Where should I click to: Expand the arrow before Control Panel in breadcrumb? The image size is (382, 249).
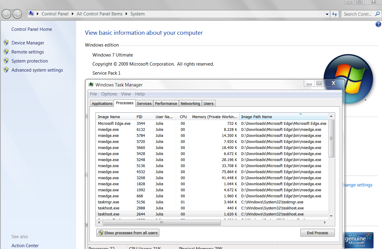pos(38,14)
